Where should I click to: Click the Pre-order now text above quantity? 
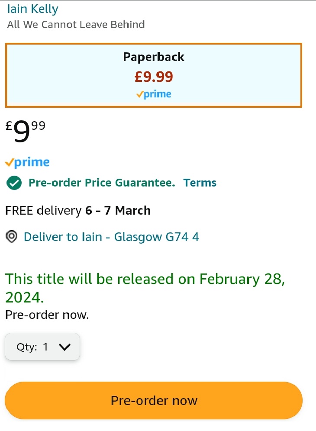(x=47, y=315)
